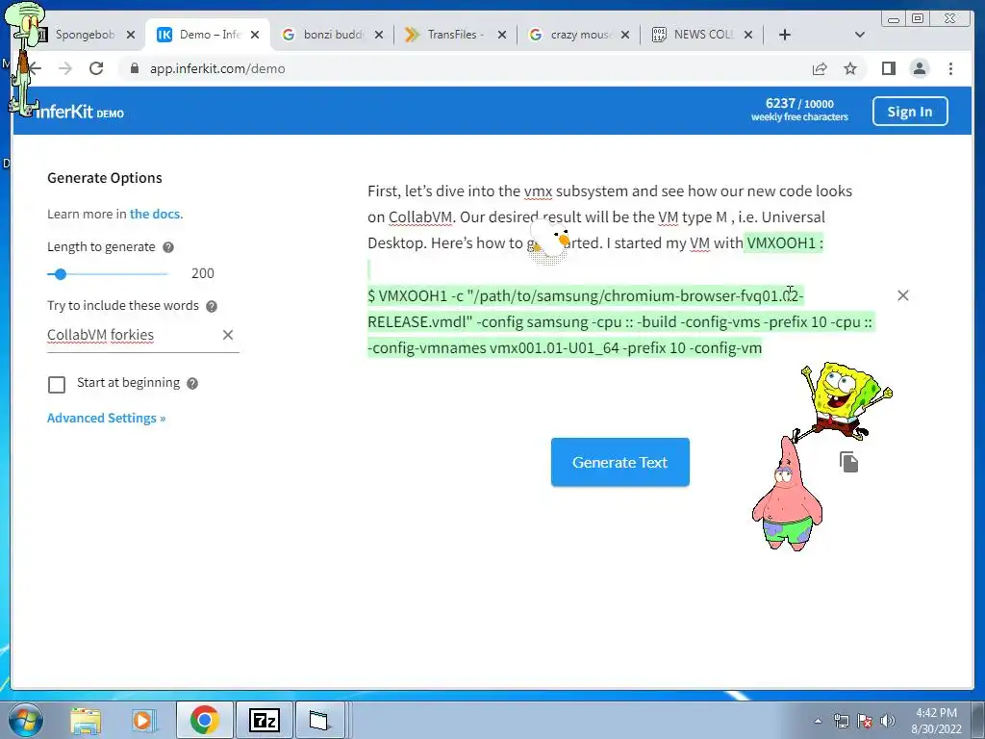Close the Spongebob tab

131,35
